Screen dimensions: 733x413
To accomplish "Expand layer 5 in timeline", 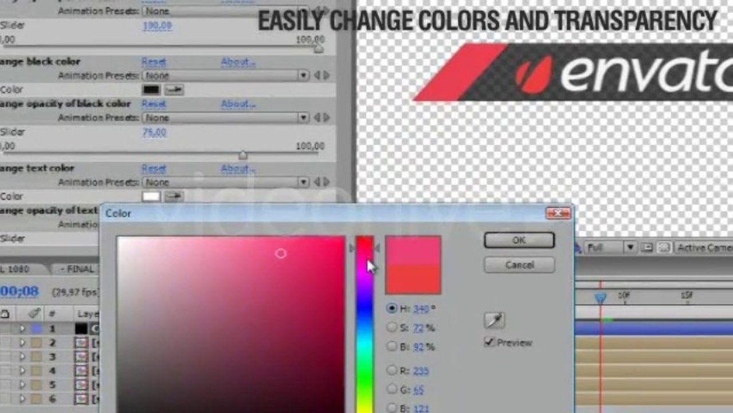I will point(22,384).
